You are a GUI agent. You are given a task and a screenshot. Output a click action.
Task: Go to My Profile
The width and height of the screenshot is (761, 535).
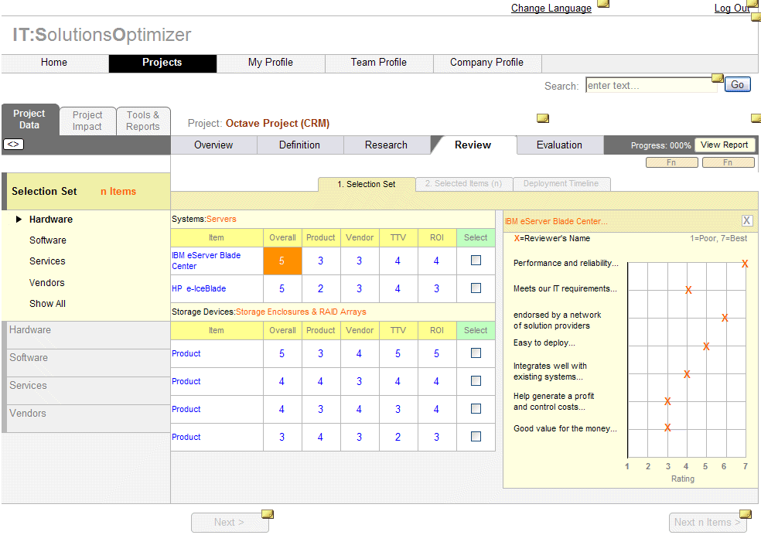271,63
